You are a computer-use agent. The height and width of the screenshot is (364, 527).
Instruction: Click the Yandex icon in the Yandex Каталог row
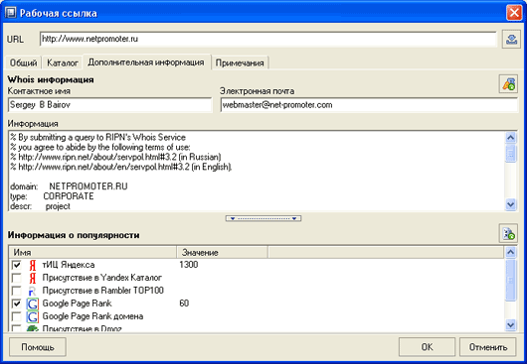pyautogui.click(x=32, y=278)
